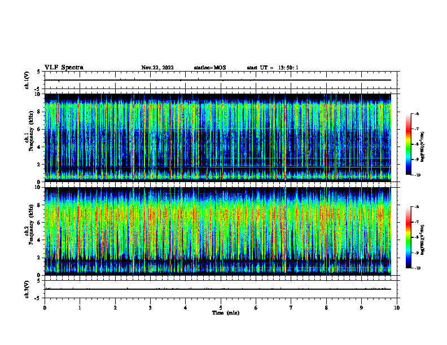Click the "station=MOS" header label
Image resolution: width=447 pixels, height=345 pixels.
210,68
